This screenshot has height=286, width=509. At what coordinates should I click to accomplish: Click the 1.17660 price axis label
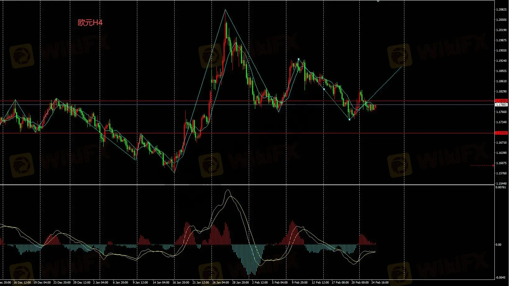click(x=501, y=112)
